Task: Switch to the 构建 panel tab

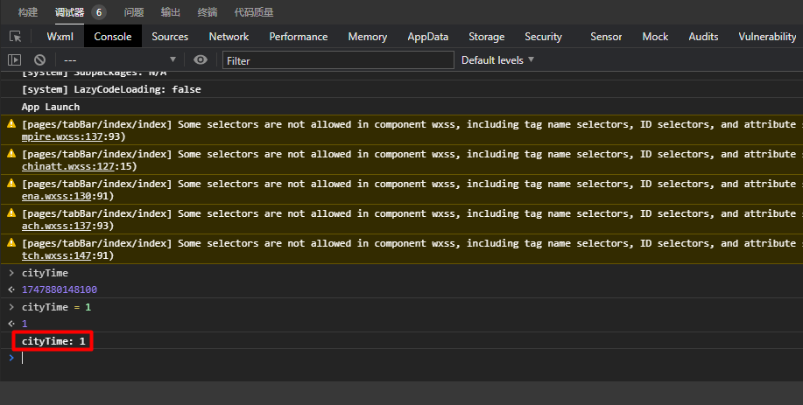Action: pyautogui.click(x=28, y=11)
